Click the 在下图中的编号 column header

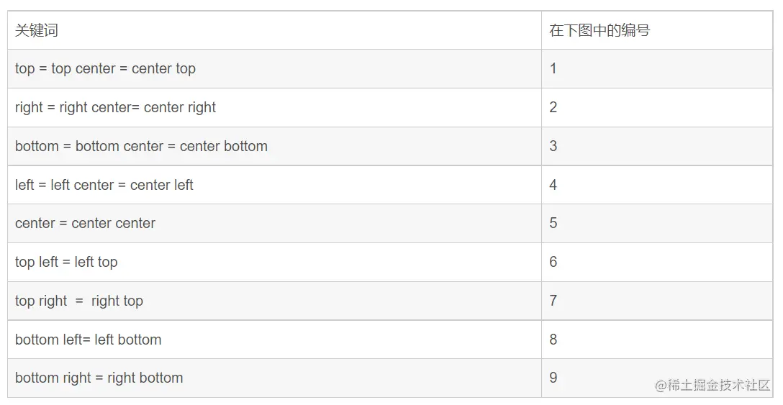point(599,30)
